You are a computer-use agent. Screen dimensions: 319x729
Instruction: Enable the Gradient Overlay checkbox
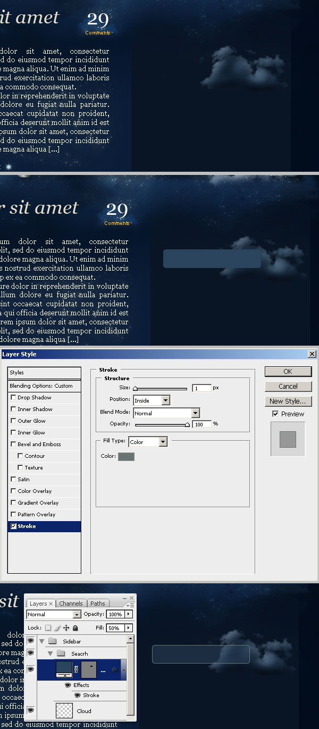click(x=13, y=502)
